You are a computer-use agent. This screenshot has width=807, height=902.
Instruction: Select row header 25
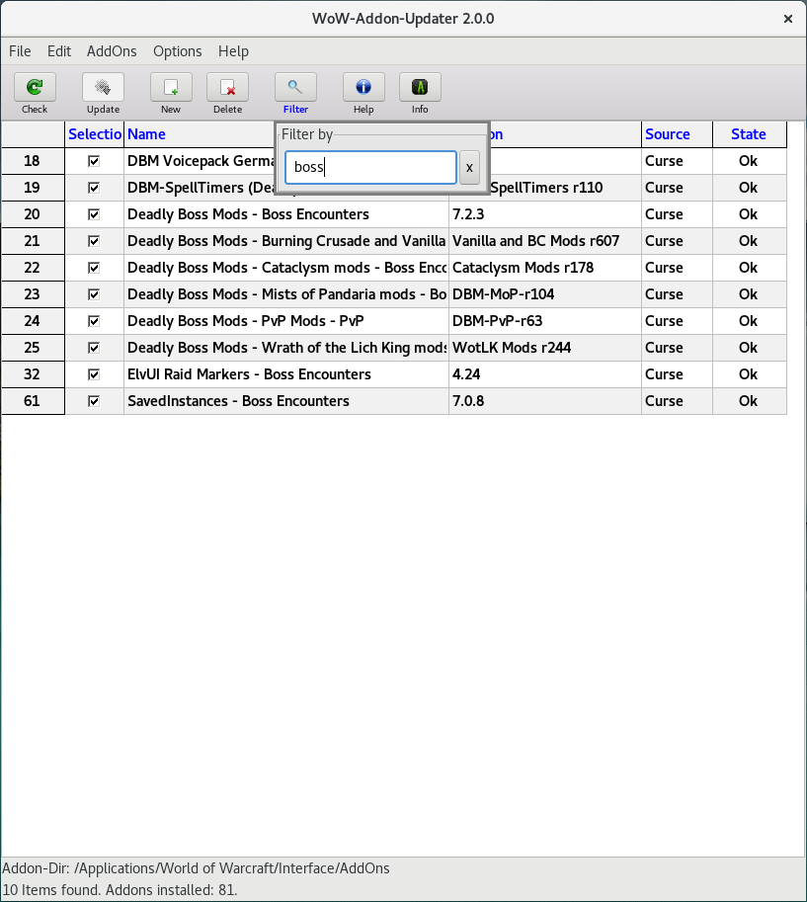tap(33, 348)
